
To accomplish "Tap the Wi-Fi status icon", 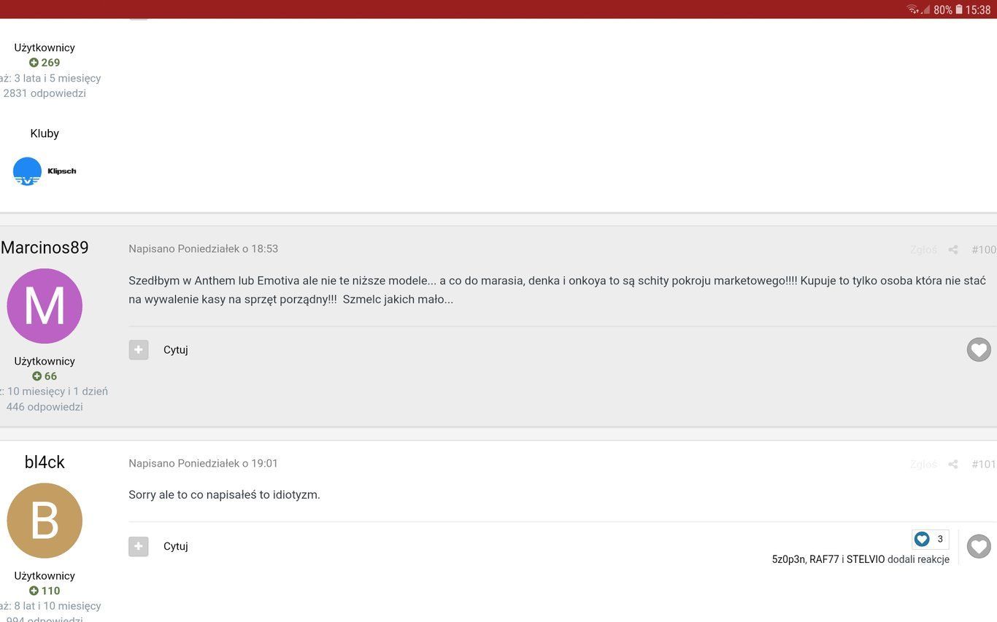I will pos(913,9).
